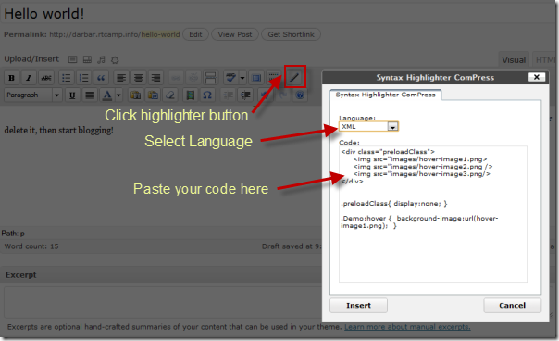Close the Syntax Highlighter ComPress dialog
Viewport: 559px width, 341px height.
coord(537,77)
